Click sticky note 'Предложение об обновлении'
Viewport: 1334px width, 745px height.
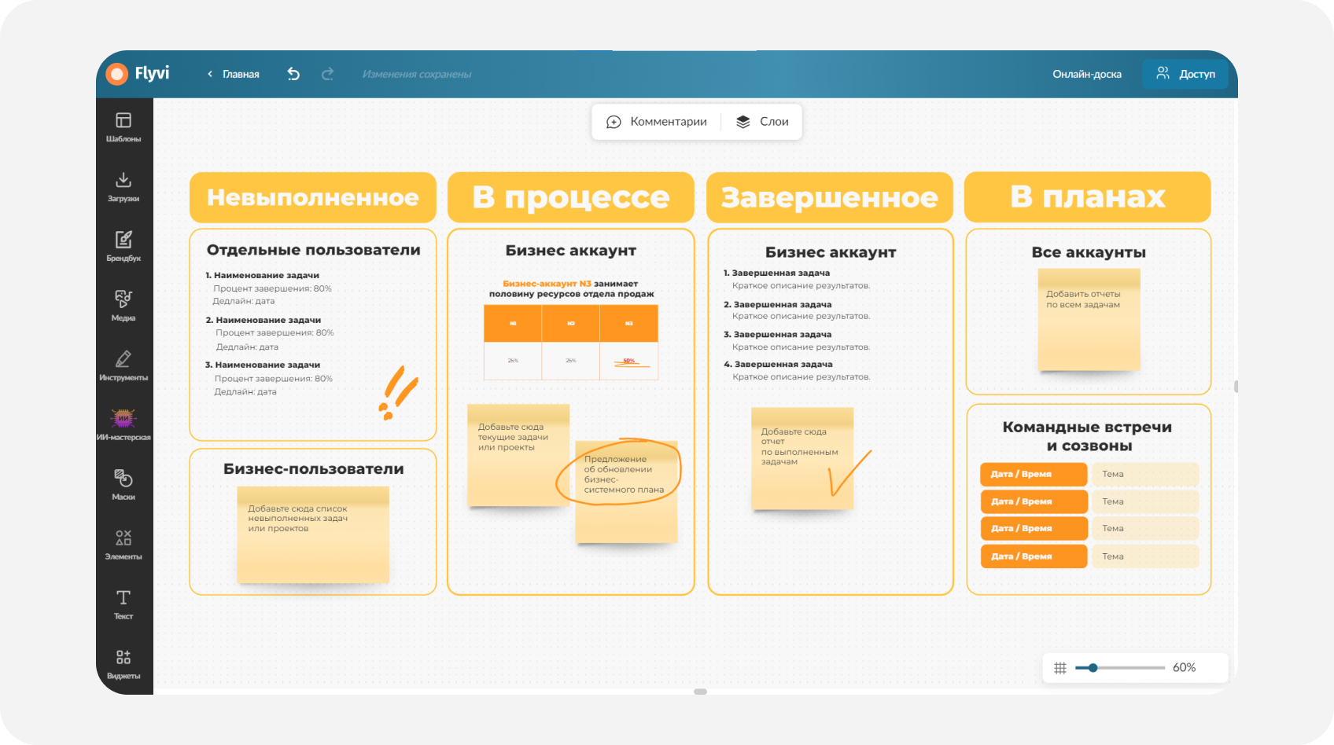626,492
